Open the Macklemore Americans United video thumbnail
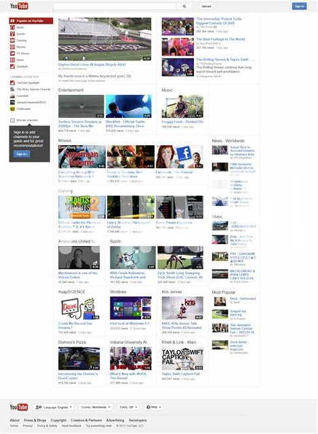318x434 pixels. pos(79,258)
